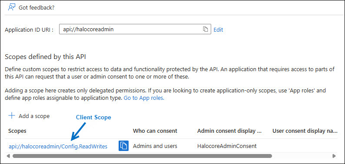Copy the scope using blue copy icon
The image size is (345, 164).
click(x=124, y=146)
